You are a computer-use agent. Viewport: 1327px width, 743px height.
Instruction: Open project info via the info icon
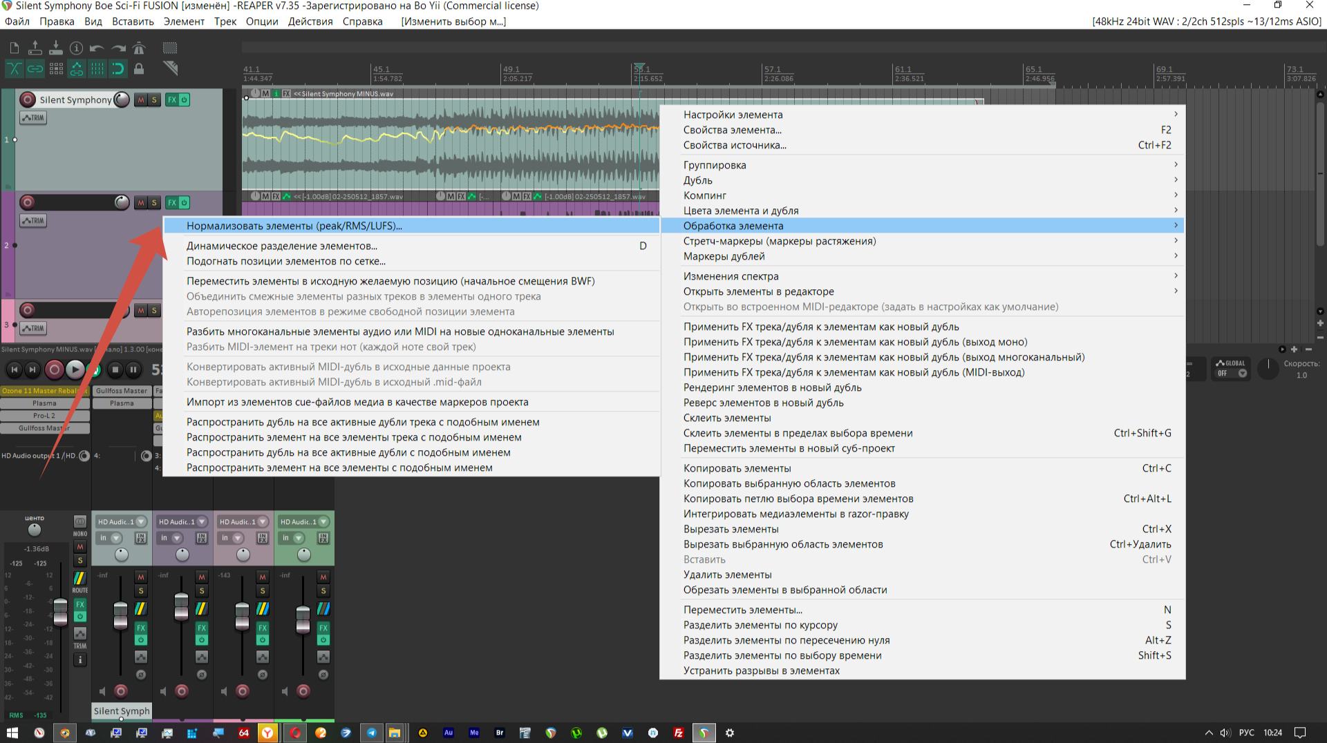click(x=76, y=48)
